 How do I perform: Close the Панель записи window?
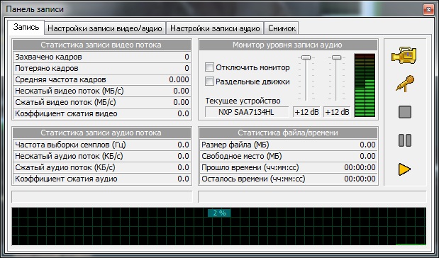point(428,10)
